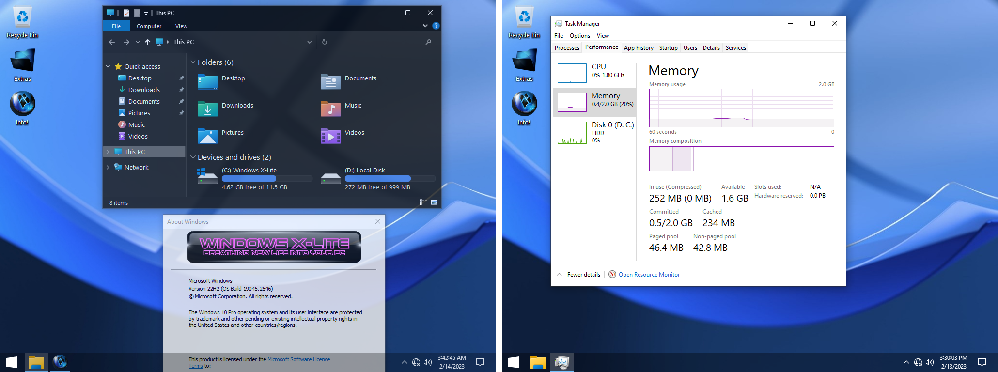Open notification center next to 3:30:03 PM clock

point(982,362)
